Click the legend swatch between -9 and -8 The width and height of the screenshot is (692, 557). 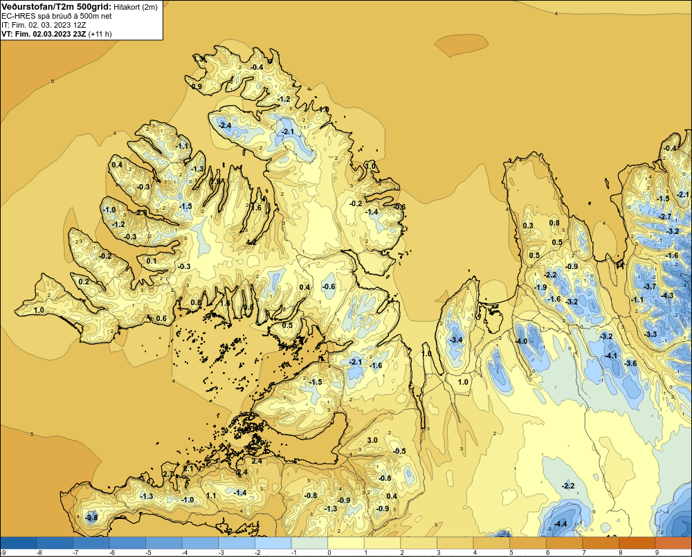coord(19,543)
